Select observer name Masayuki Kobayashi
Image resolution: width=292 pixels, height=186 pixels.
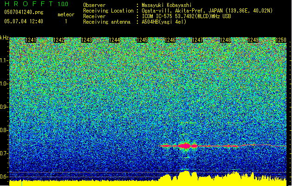tap(167, 5)
